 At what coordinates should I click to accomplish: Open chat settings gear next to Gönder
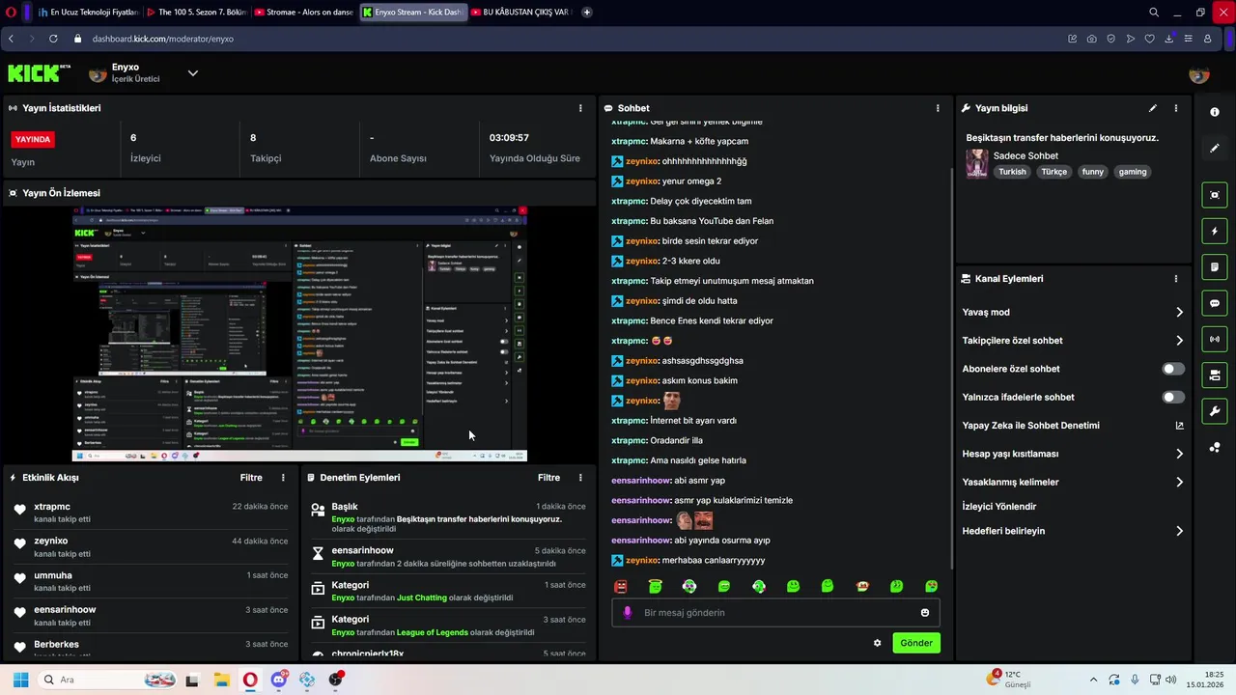click(x=878, y=643)
